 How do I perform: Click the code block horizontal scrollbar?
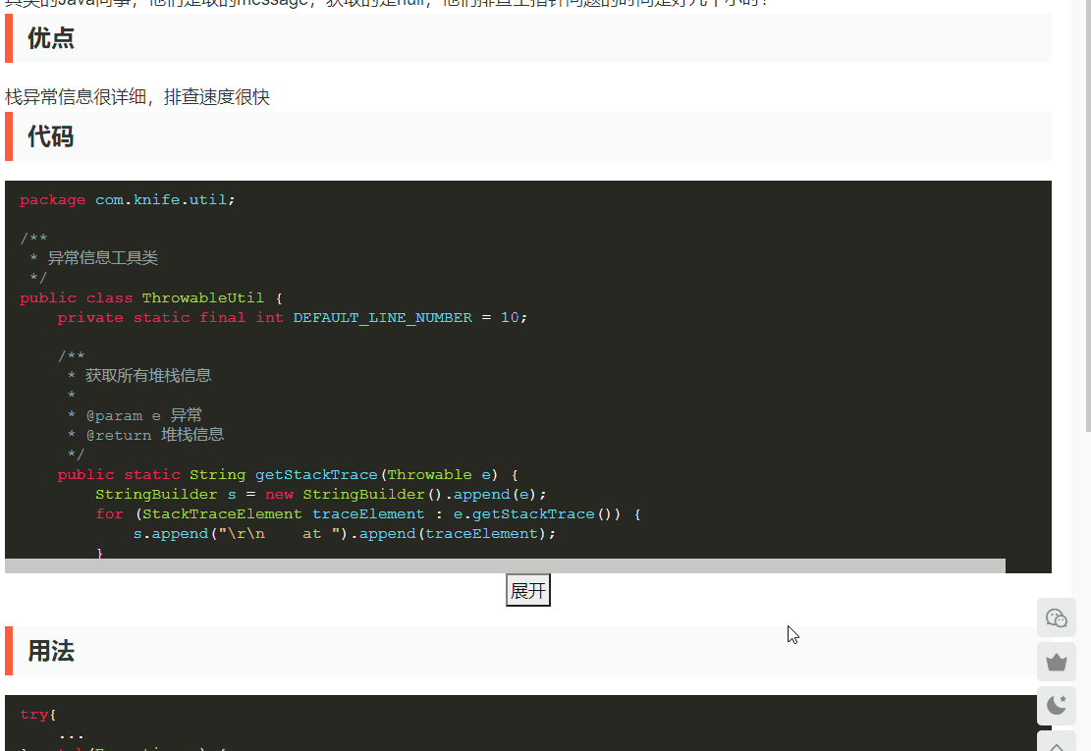pyautogui.click(x=505, y=566)
